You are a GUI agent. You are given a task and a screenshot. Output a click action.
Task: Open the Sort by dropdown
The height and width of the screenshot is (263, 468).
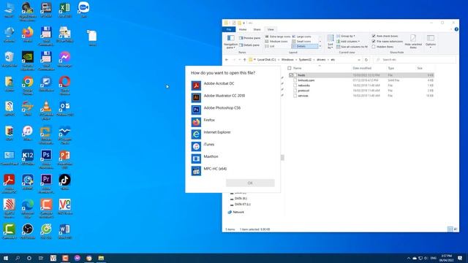(x=330, y=42)
